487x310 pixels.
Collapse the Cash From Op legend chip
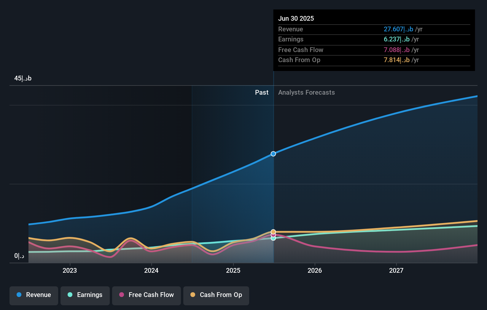pos(216,295)
